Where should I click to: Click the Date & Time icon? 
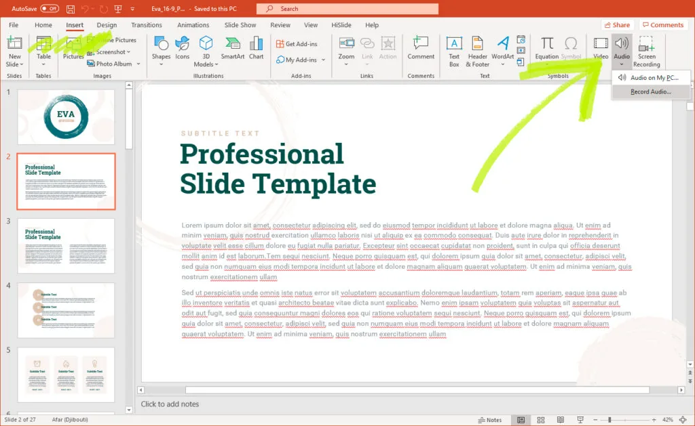click(x=521, y=40)
